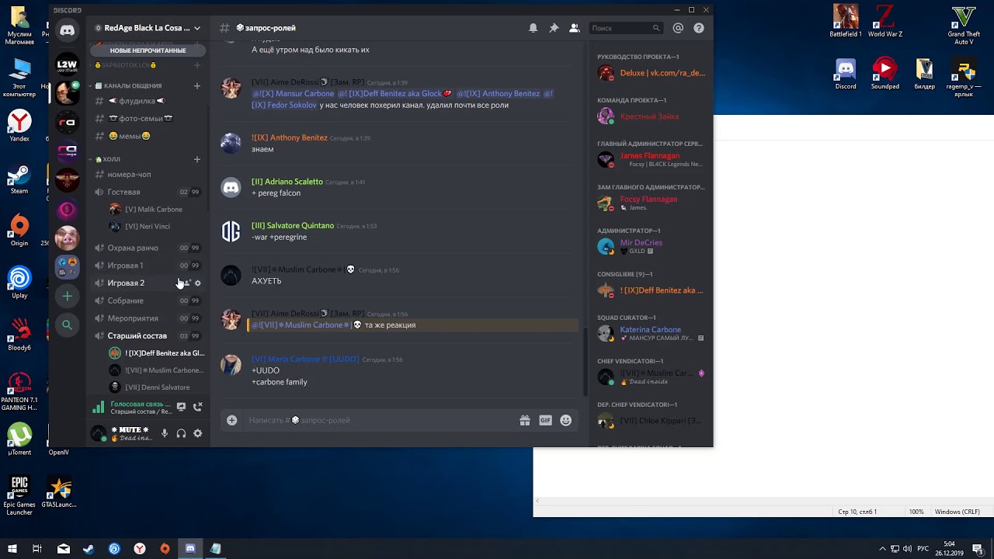Open help via question mark icon
This screenshot has height=559, width=994.
[699, 28]
